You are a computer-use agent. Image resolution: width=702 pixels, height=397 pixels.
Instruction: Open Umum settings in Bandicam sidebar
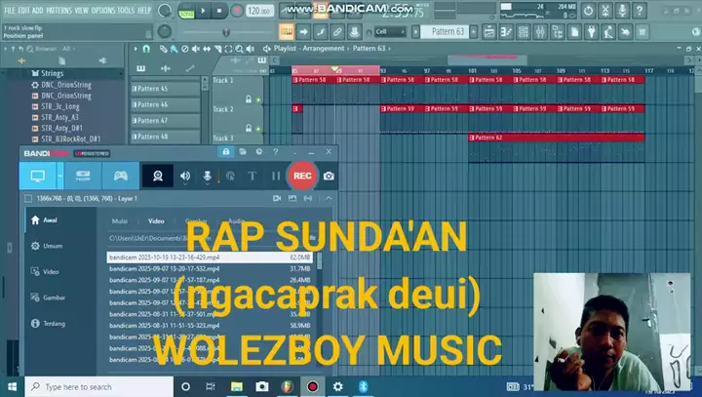[52, 246]
